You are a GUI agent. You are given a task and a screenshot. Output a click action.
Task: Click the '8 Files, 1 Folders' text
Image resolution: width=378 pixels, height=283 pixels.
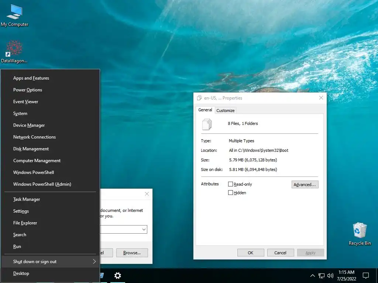(243, 123)
